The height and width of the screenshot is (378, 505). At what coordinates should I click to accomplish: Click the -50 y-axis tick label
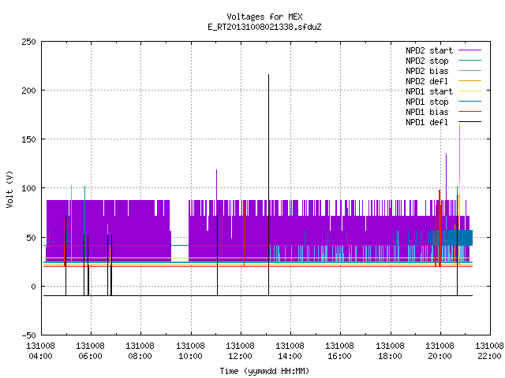click(x=28, y=335)
